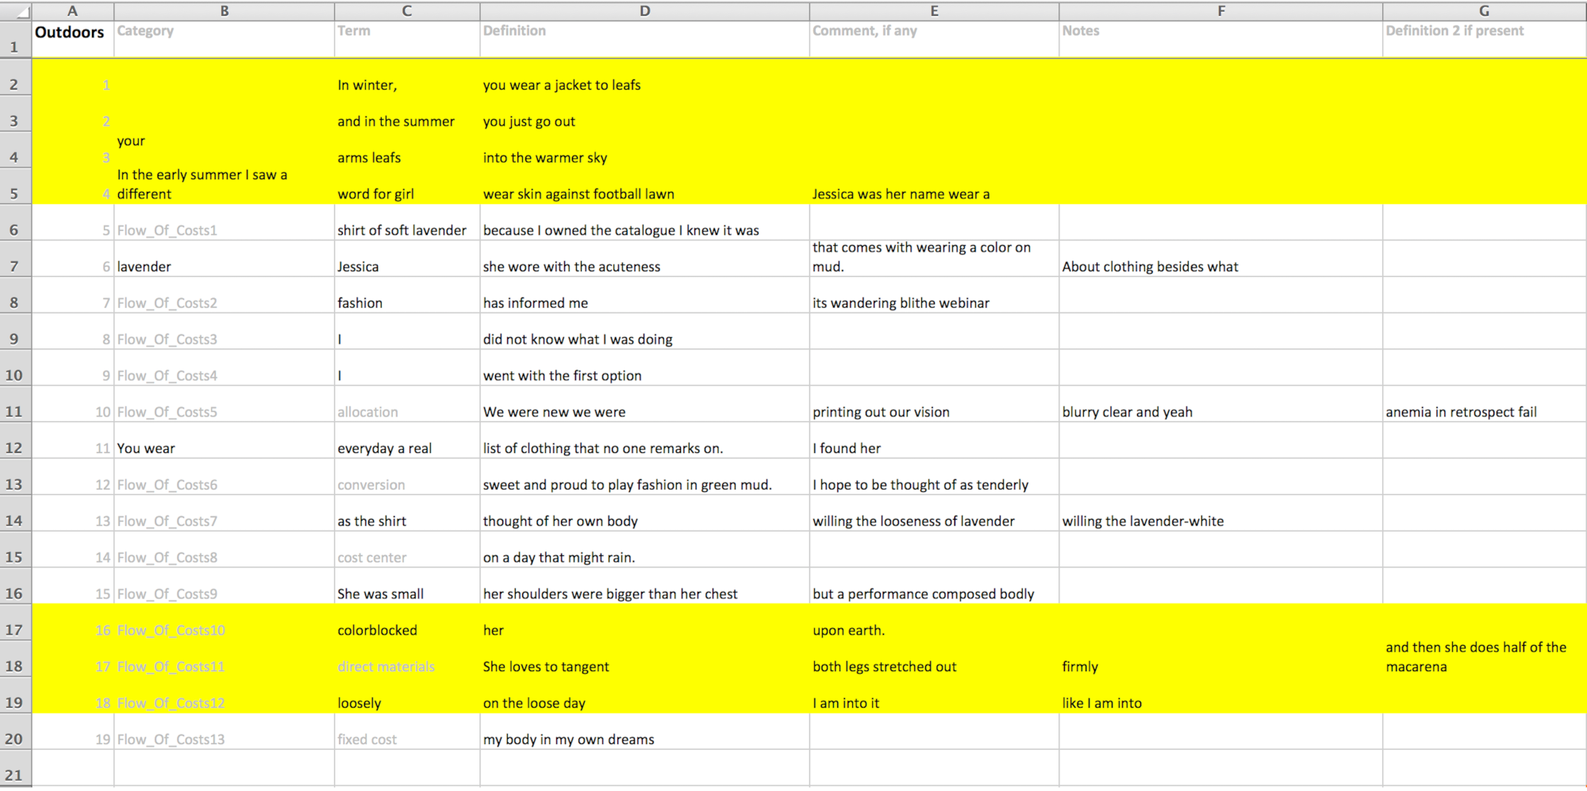Select row 17 header
The height and width of the screenshot is (791, 1587).
[x=15, y=623]
